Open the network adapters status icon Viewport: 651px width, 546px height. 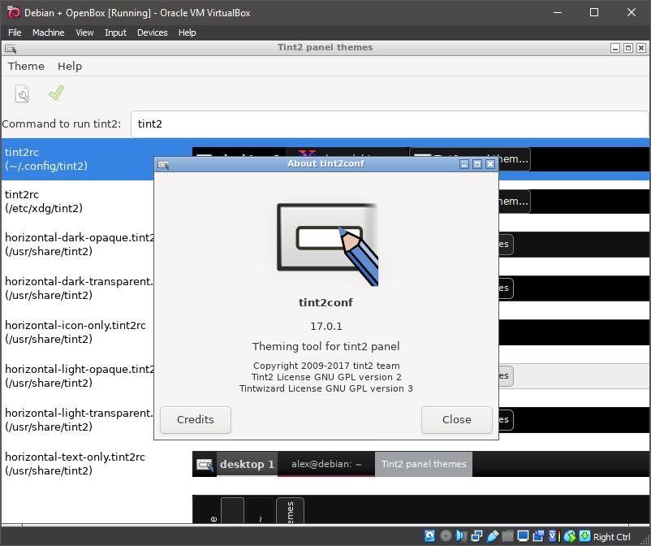(x=476, y=536)
